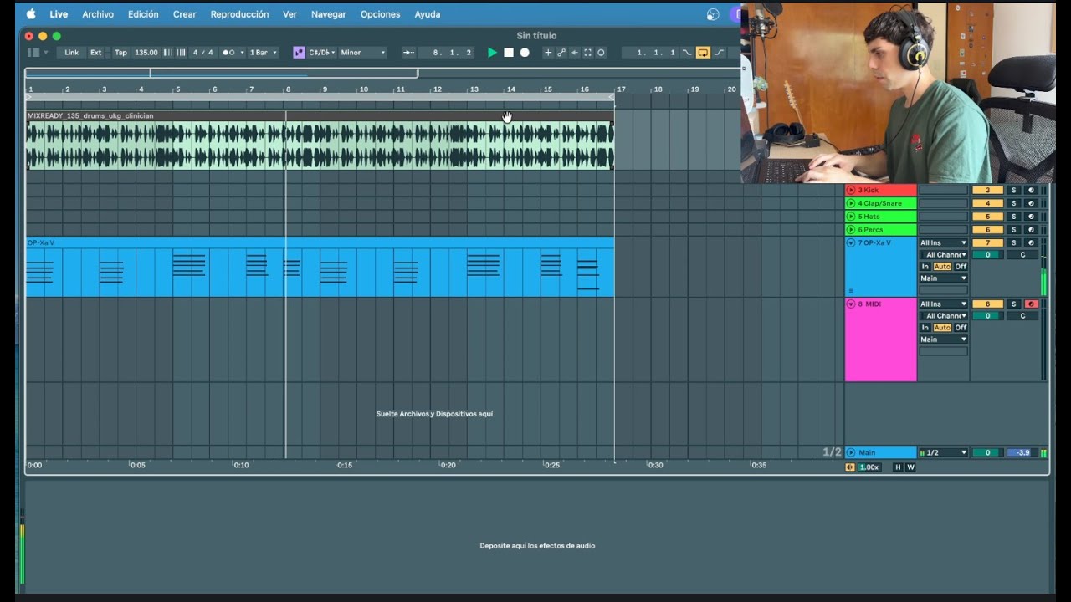This screenshot has width=1071, height=602.
Task: Click the Punch-In switch icon
Action: (x=687, y=52)
